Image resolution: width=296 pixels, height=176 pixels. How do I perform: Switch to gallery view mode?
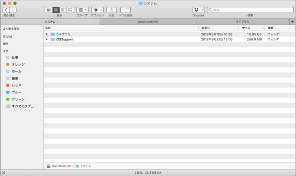pyautogui.click(x=70, y=10)
